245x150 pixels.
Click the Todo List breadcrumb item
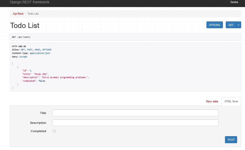[x=33, y=14]
